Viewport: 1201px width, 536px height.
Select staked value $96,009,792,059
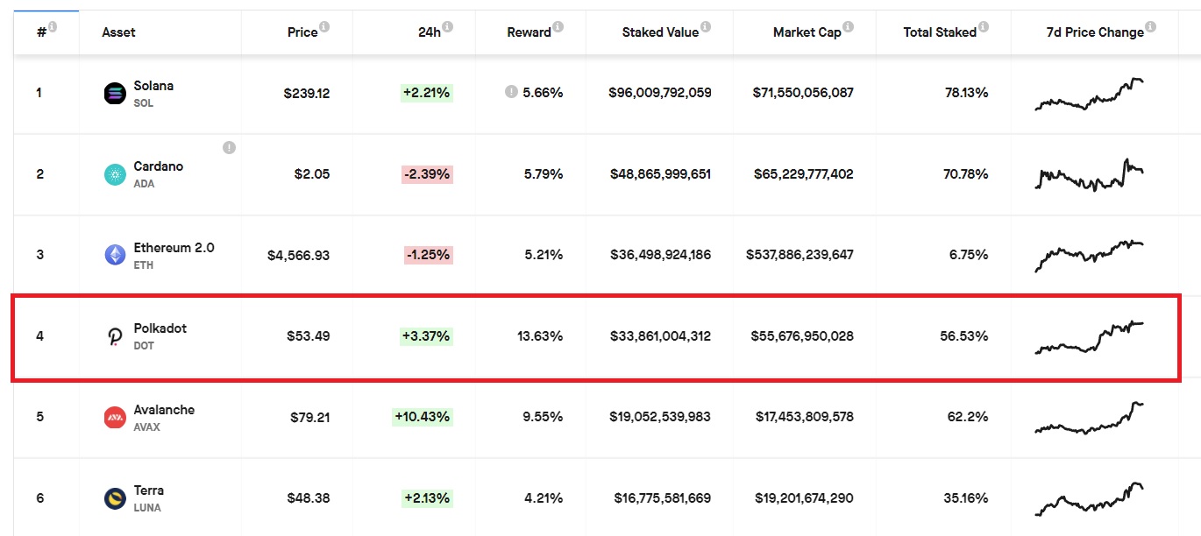[660, 93]
